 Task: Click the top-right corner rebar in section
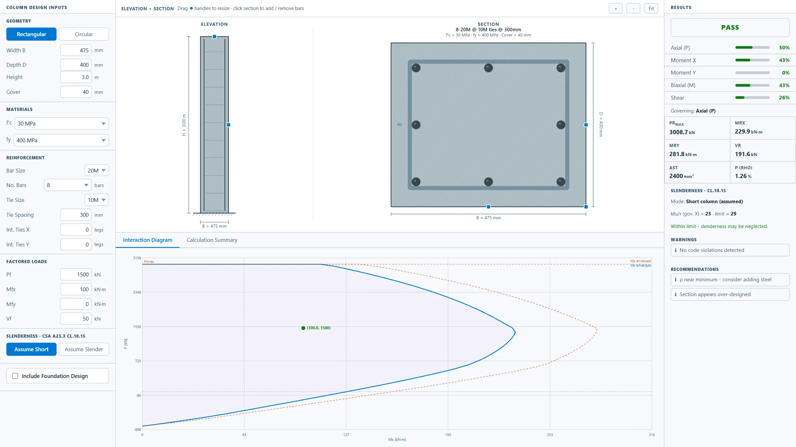point(561,68)
